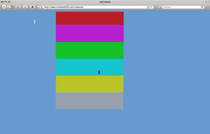The image size is (210, 134).
Task: Click the small white bar on blue background
Action: click(34, 22)
